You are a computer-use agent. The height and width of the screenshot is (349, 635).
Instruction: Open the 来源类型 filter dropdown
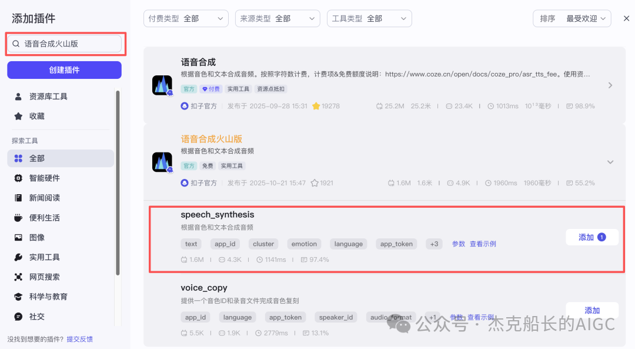click(278, 19)
